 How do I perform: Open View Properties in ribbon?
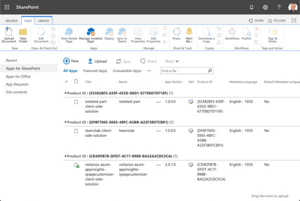pos(138,35)
